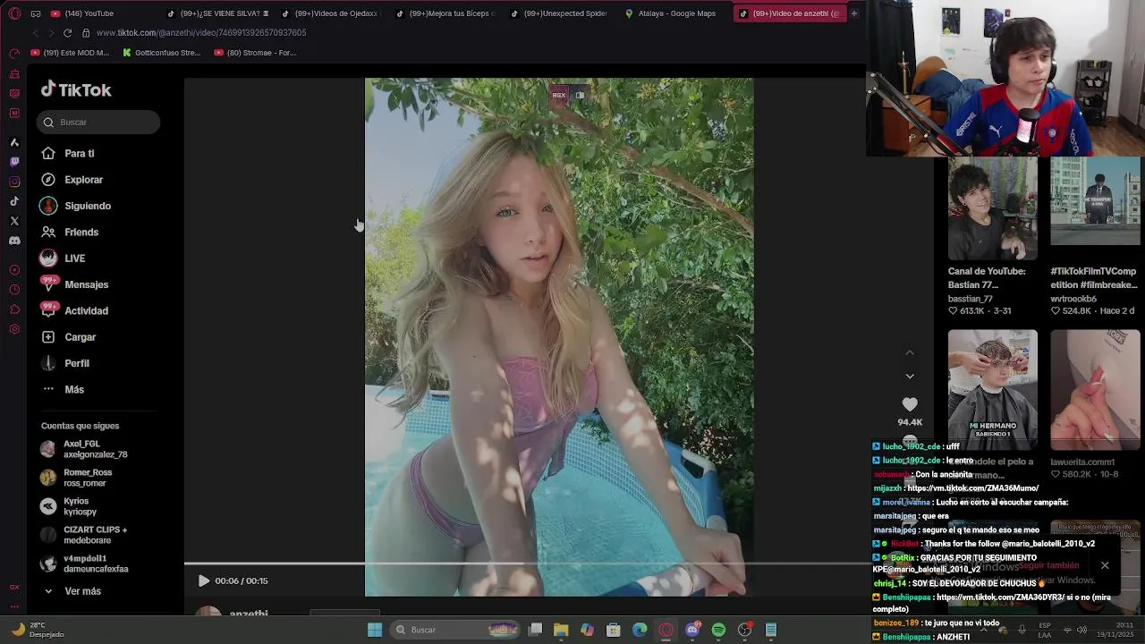The width and height of the screenshot is (1145, 644).
Task: Open Discord from the taskbar
Action: click(x=692, y=630)
